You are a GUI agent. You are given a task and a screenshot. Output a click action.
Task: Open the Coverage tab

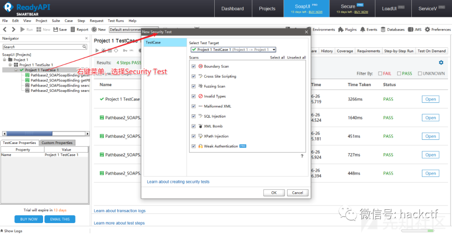click(x=345, y=51)
